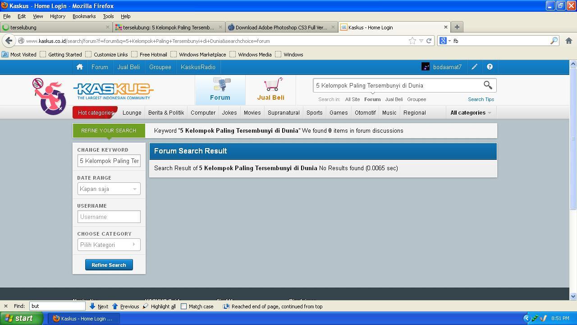
Task: Open the Windows Start button
Action: 22,318
